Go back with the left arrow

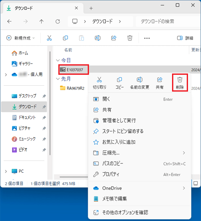tap(9, 21)
